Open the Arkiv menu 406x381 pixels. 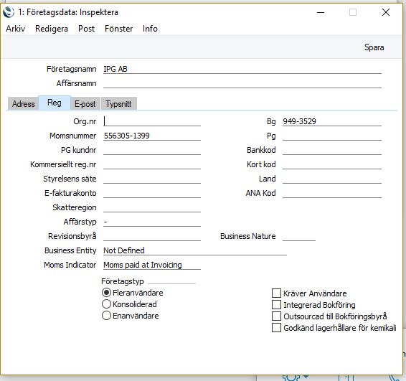[16, 29]
